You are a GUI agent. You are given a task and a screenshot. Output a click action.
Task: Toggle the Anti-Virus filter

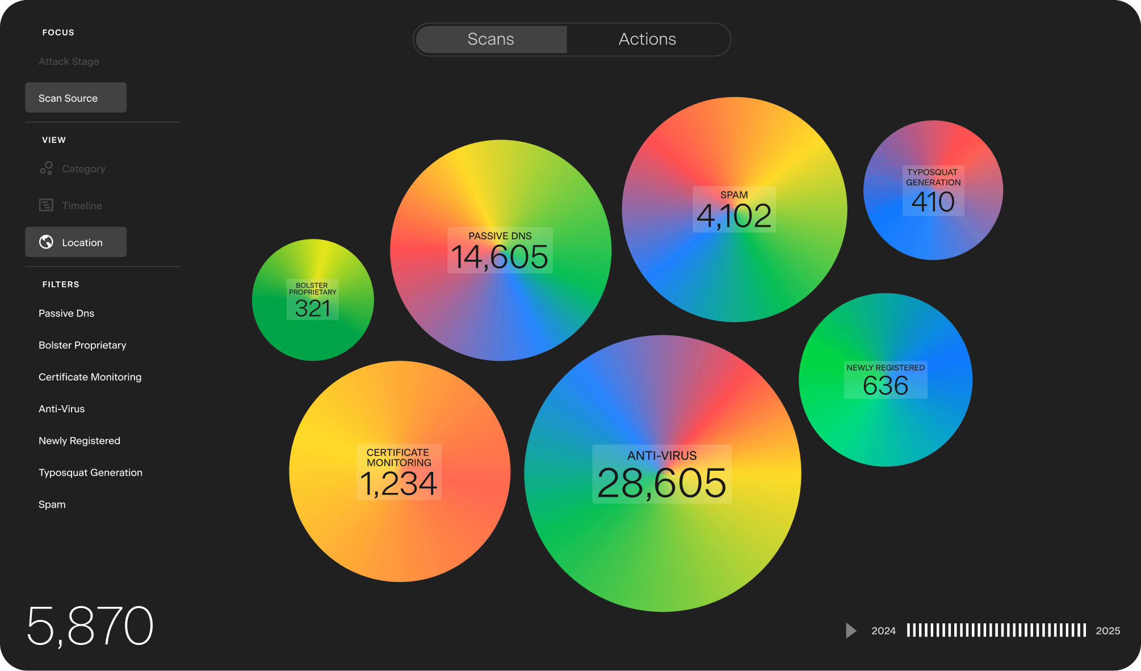[x=61, y=408]
